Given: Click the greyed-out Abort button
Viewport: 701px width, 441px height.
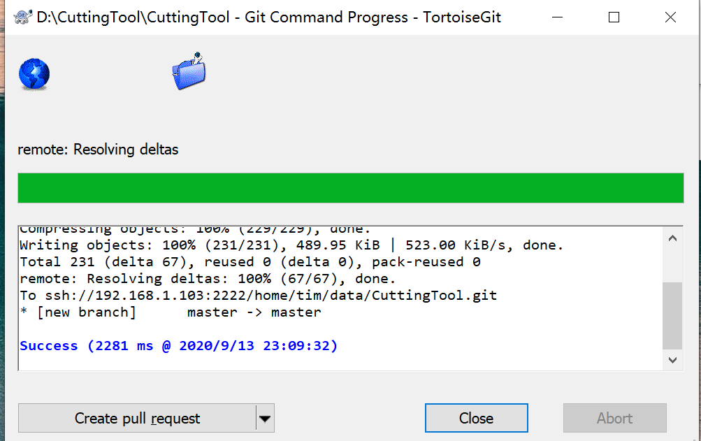Looking at the screenshot, I should pyautogui.click(x=614, y=419).
